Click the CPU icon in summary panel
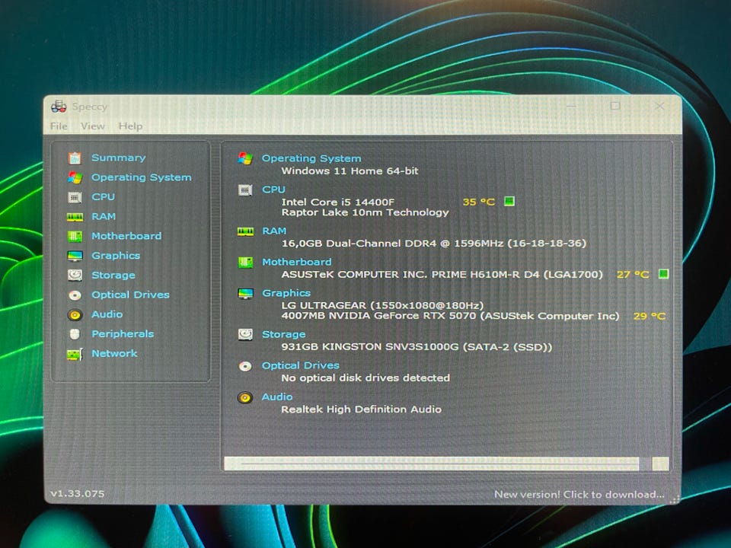The width and height of the screenshot is (731, 548). coord(245,190)
